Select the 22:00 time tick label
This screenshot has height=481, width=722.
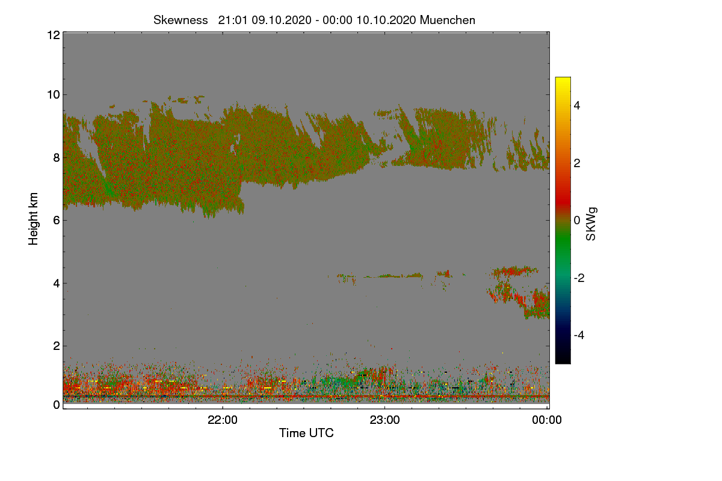223,420
